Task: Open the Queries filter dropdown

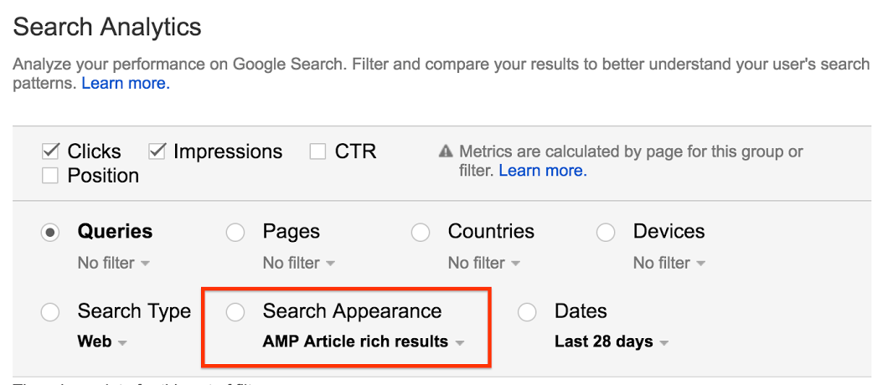Action: (x=114, y=264)
